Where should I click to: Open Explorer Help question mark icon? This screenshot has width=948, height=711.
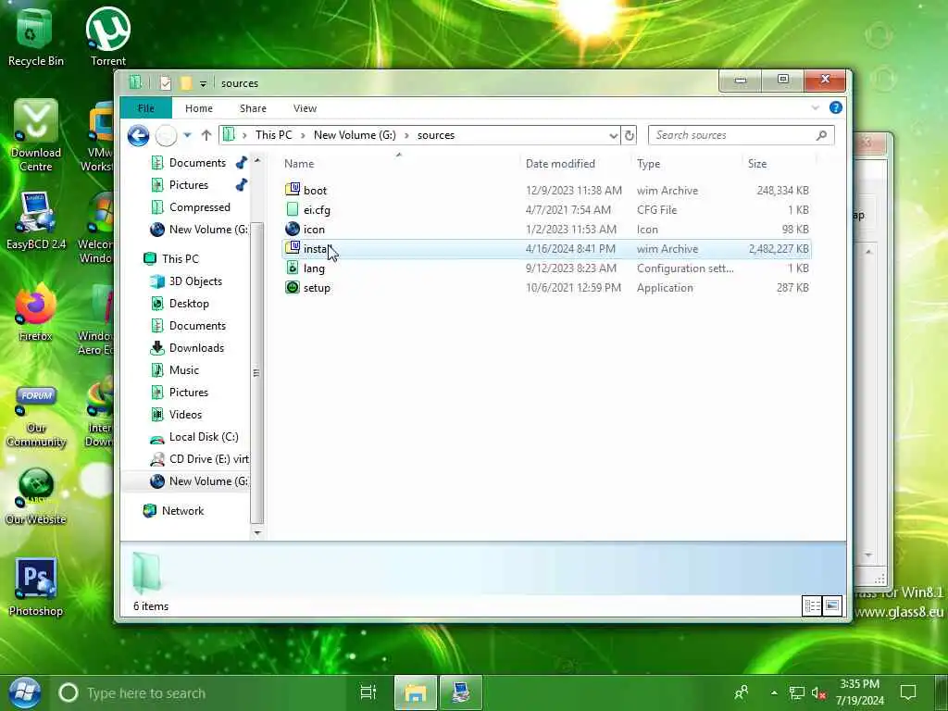click(836, 107)
